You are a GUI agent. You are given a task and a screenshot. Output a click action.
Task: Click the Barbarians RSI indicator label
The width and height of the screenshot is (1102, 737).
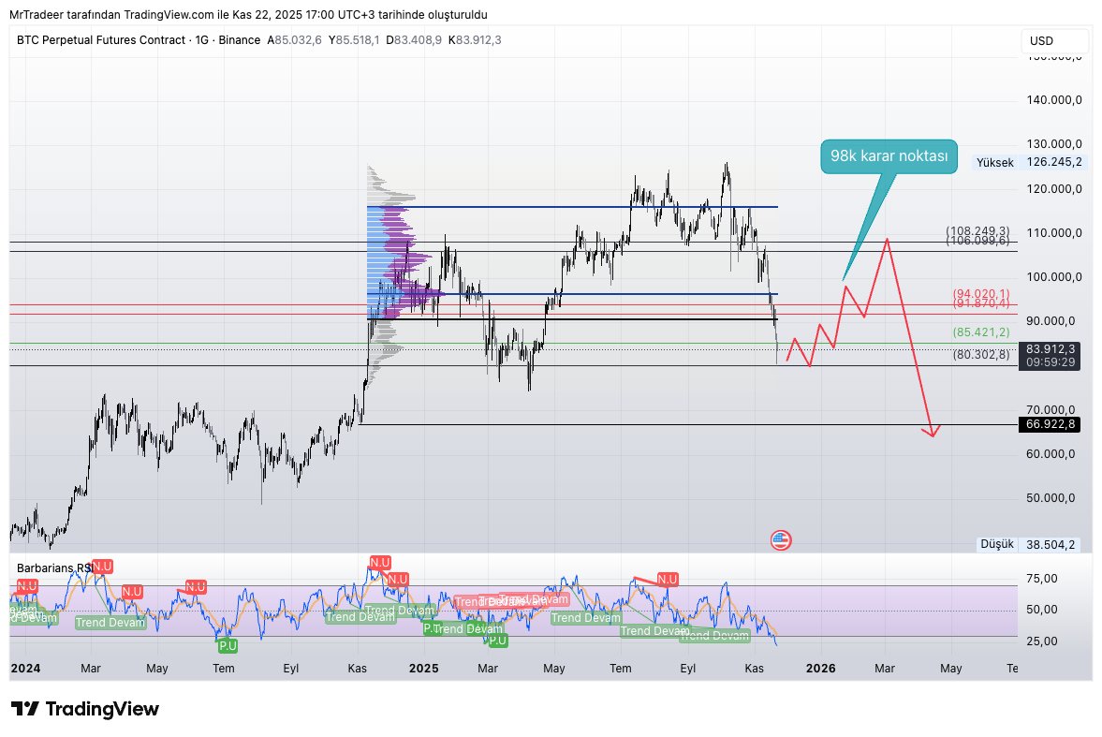coord(54,568)
